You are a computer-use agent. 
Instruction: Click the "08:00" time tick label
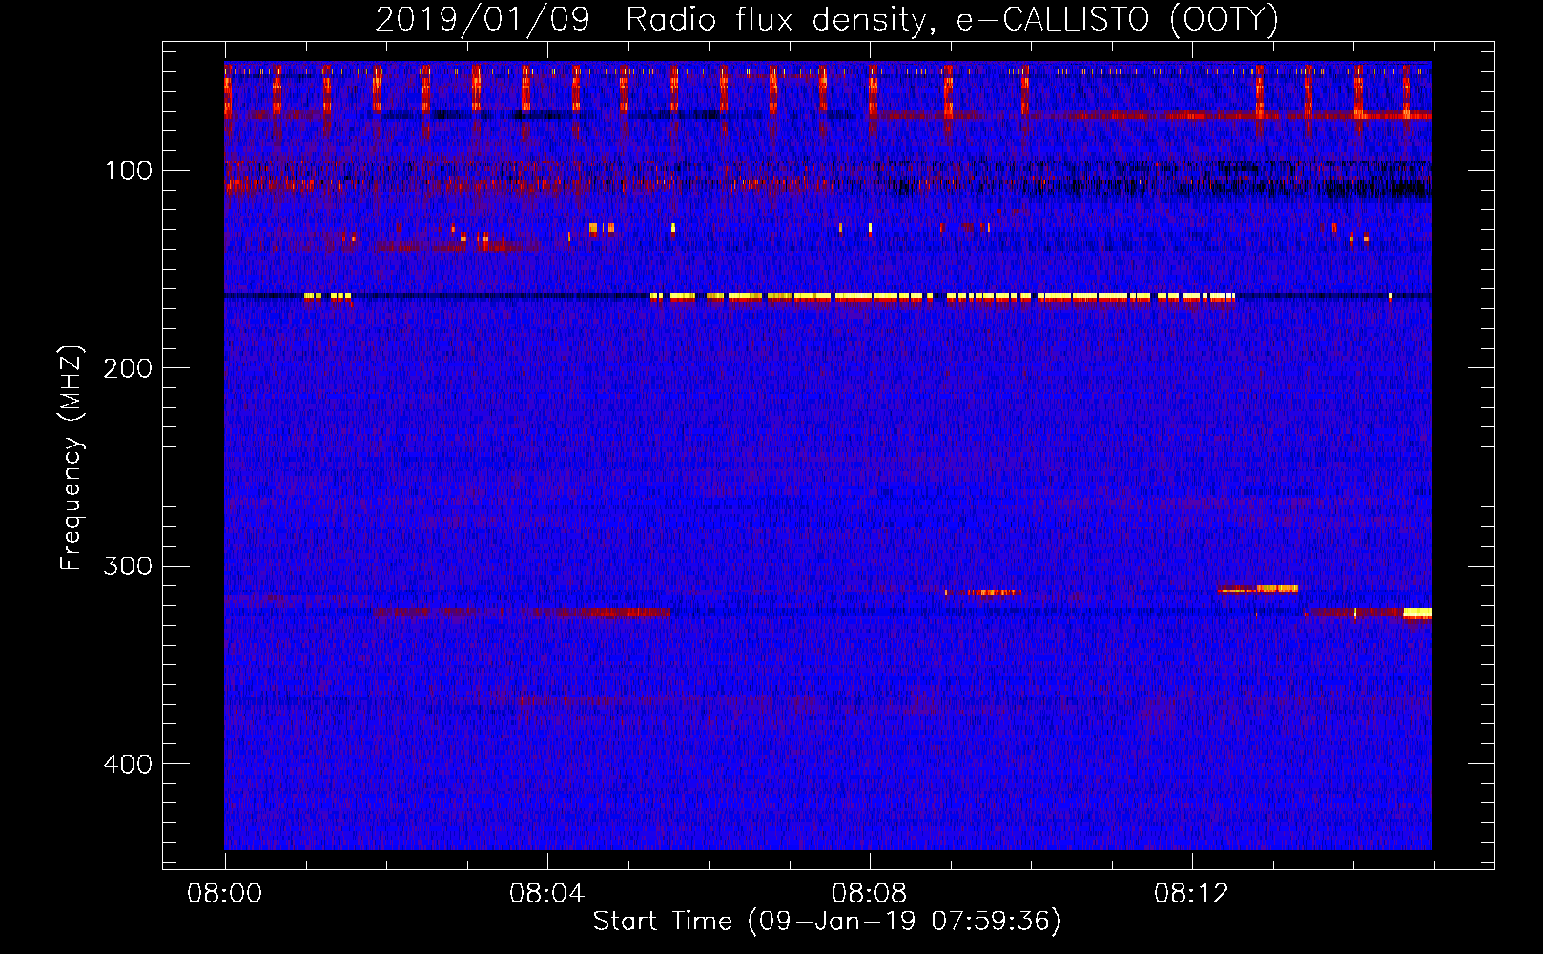224,894
